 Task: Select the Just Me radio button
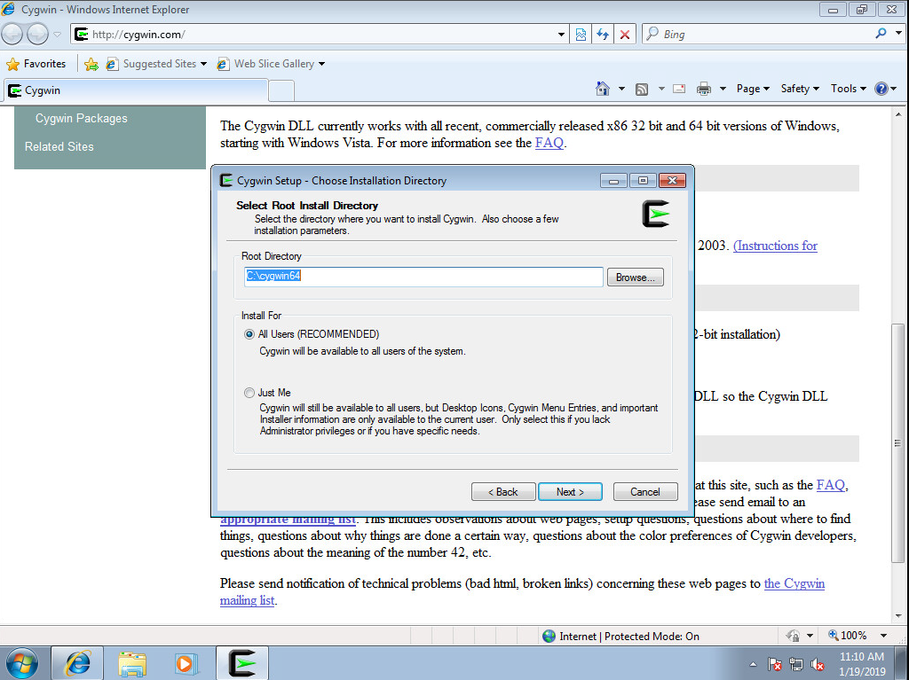(249, 393)
